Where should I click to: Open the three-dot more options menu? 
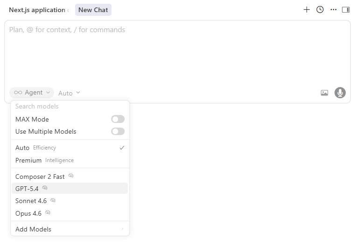pyautogui.click(x=333, y=10)
